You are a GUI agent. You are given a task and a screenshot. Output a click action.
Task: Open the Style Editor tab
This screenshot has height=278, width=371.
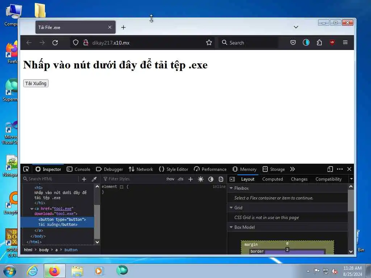point(174,169)
